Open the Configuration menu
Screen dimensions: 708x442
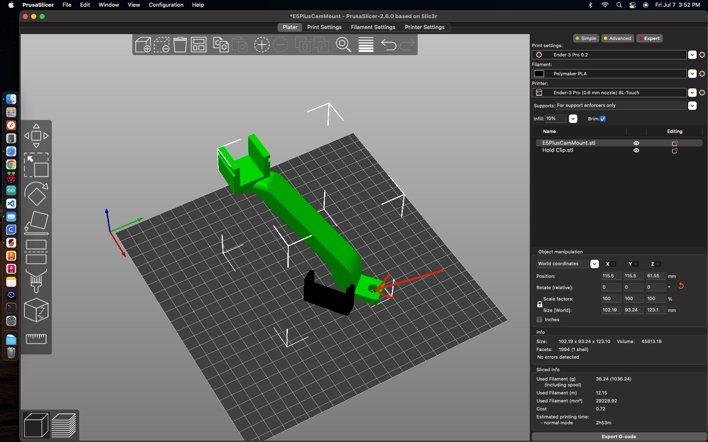(x=166, y=5)
